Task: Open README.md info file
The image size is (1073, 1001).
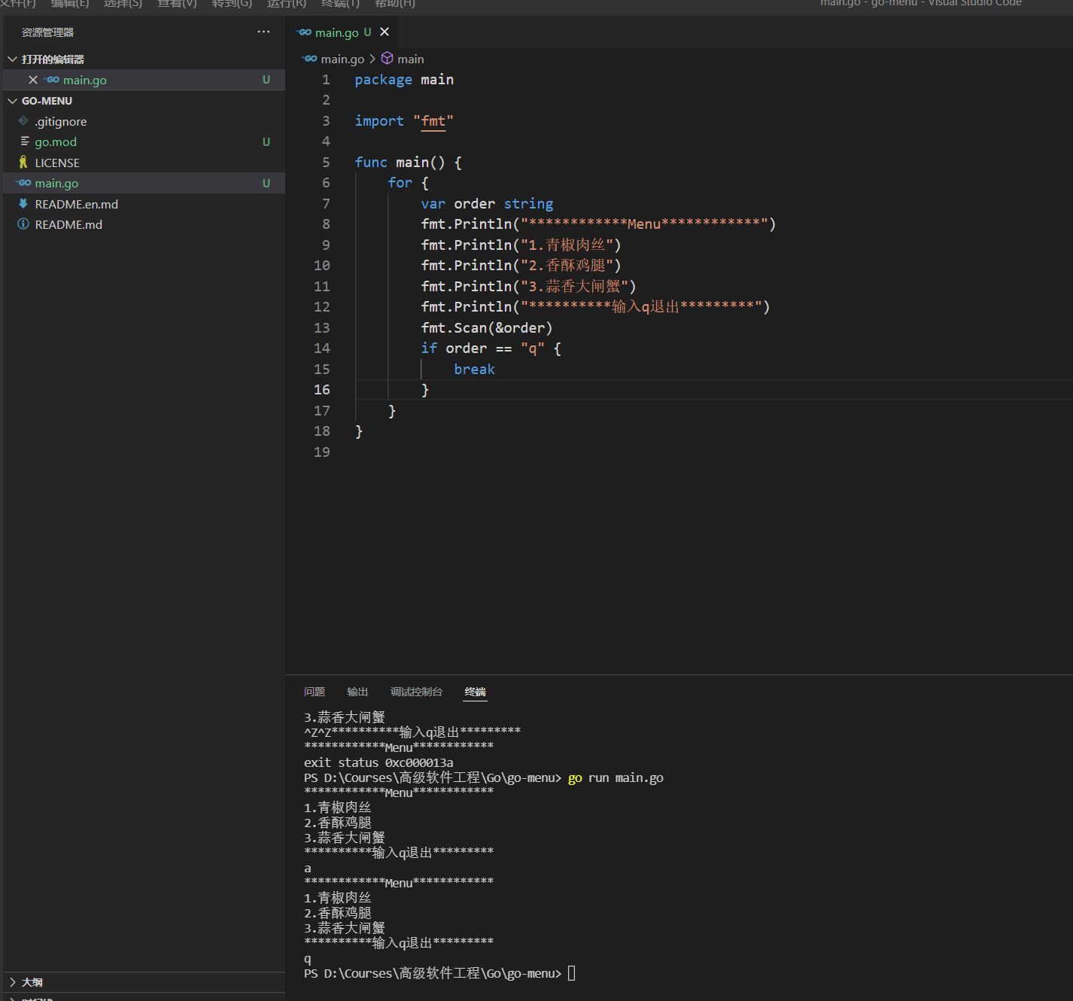Action: click(68, 224)
